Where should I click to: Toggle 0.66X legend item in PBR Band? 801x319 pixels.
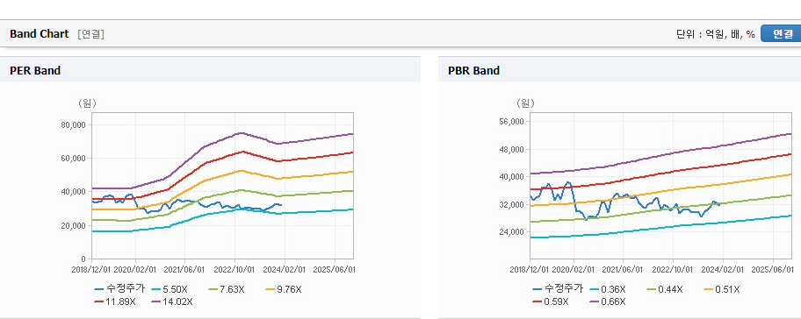point(608,301)
